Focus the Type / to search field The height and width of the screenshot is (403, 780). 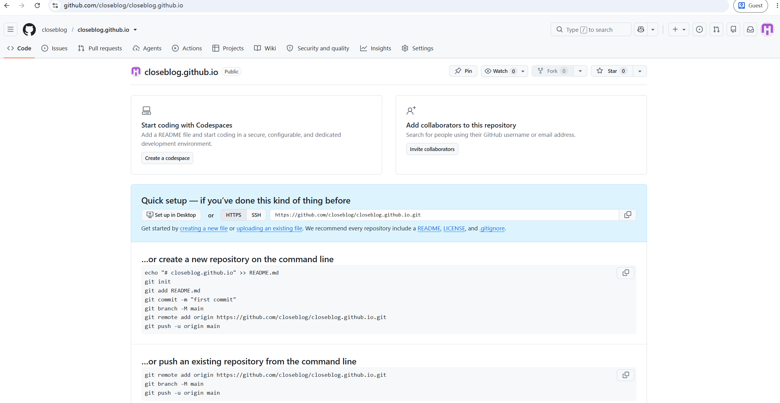tap(591, 30)
